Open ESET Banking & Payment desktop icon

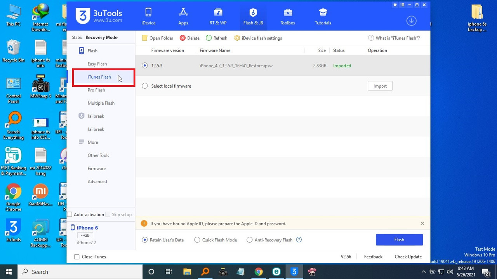(x=14, y=162)
